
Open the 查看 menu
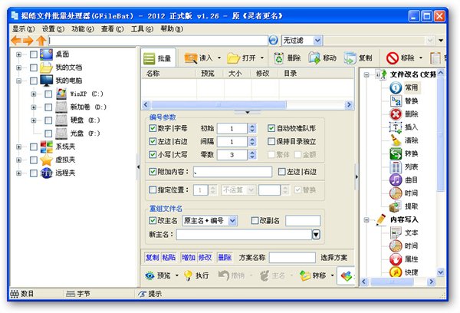coord(113,29)
